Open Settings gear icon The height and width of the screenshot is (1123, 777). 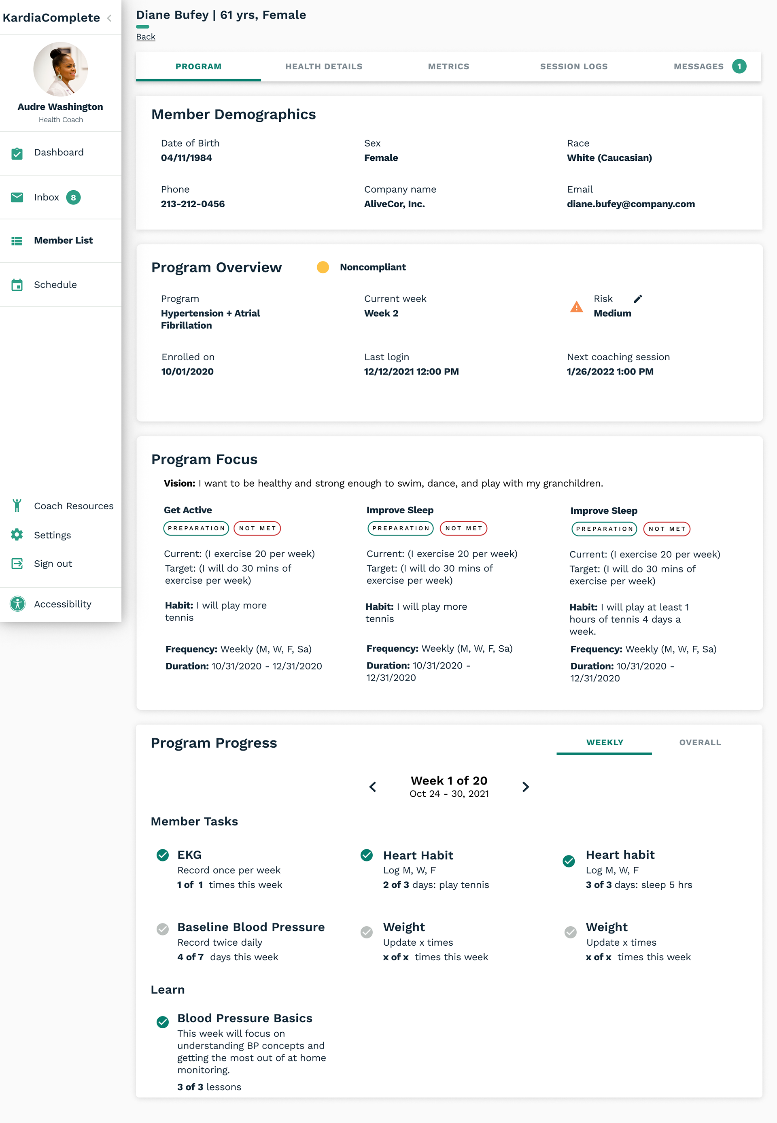17,535
